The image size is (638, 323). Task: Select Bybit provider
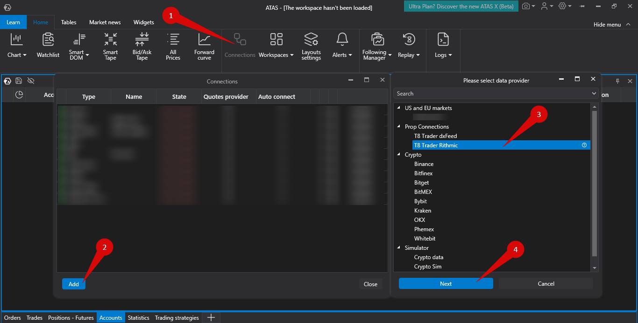pyautogui.click(x=421, y=201)
